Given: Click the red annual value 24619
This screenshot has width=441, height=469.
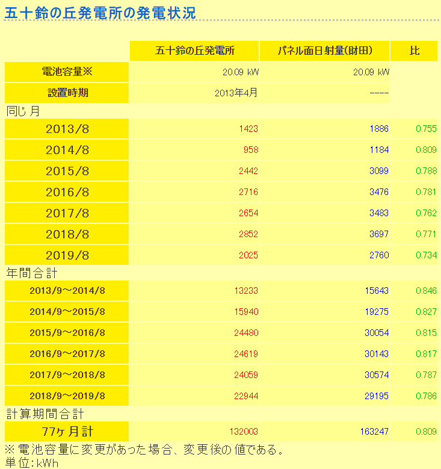Looking at the screenshot, I should click(246, 354).
